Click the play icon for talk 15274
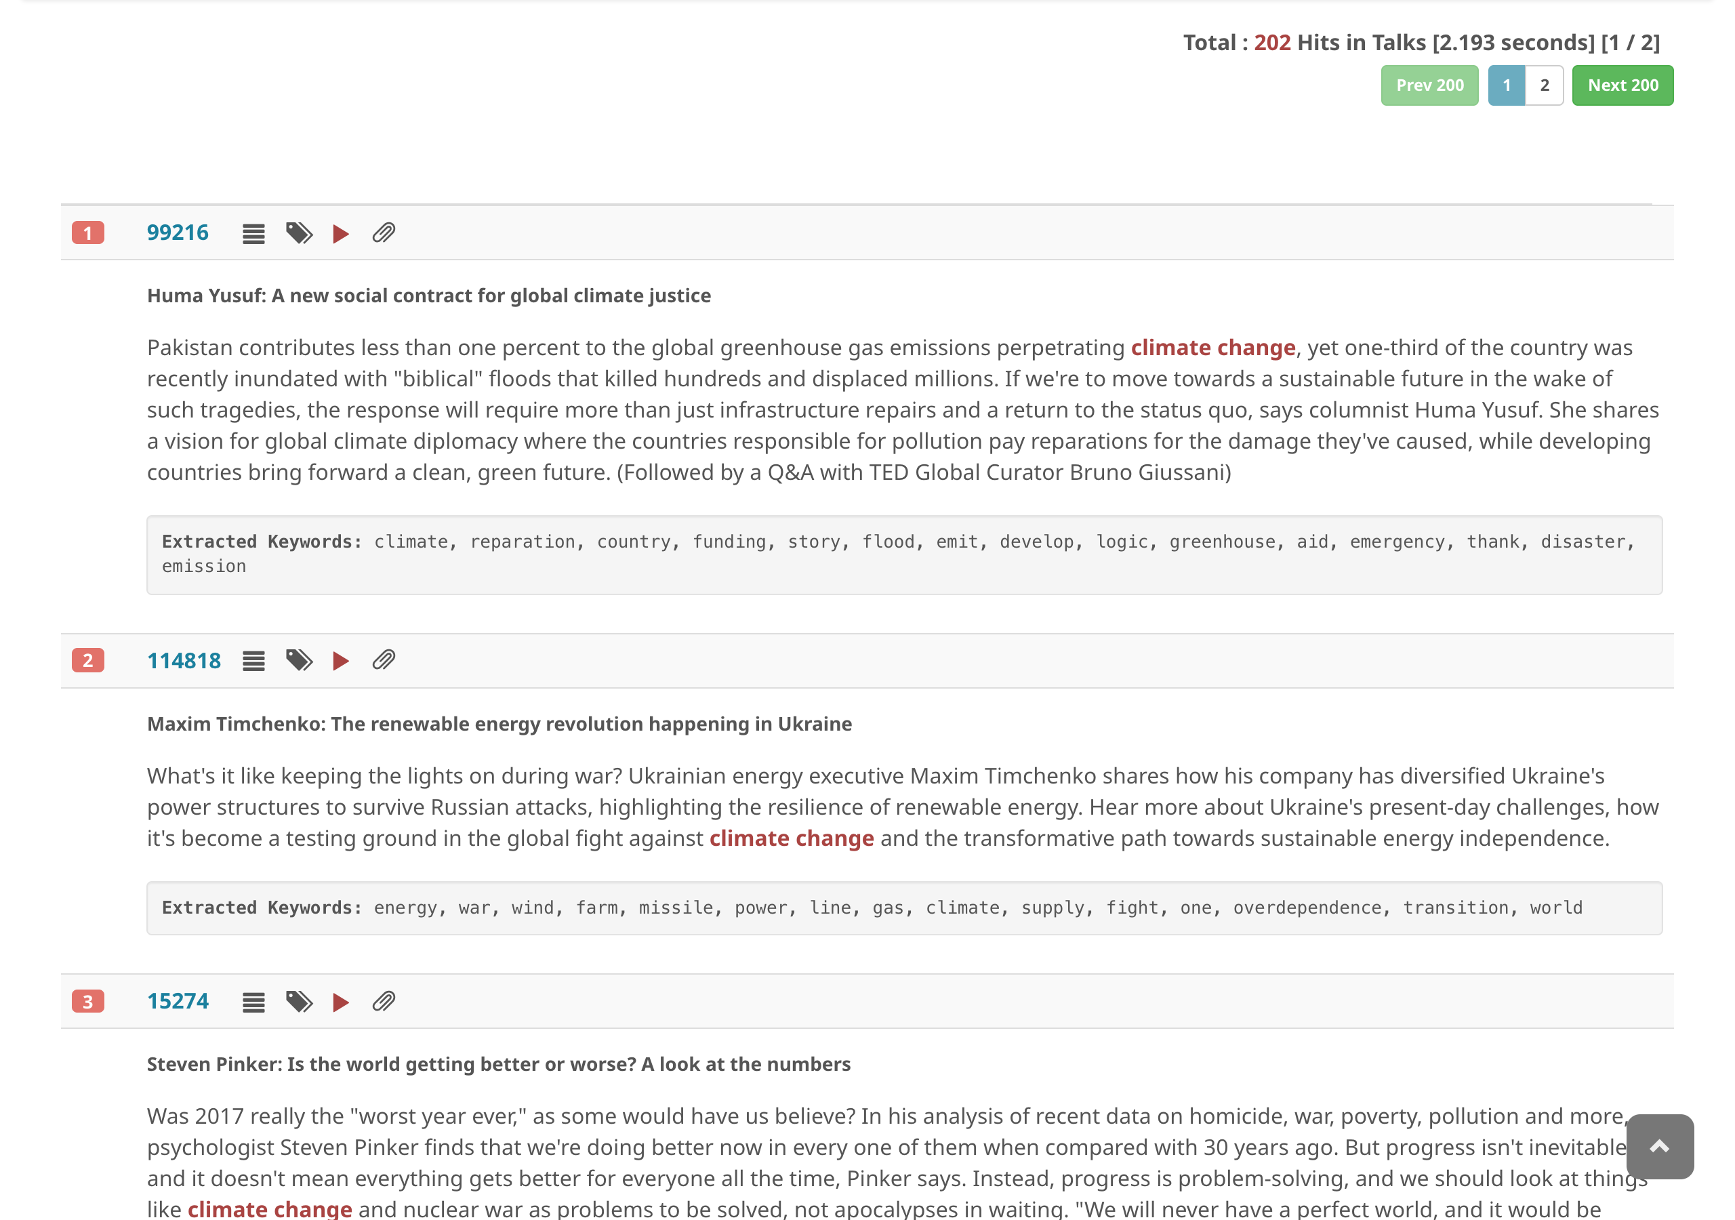1735x1220 pixels. (341, 1002)
